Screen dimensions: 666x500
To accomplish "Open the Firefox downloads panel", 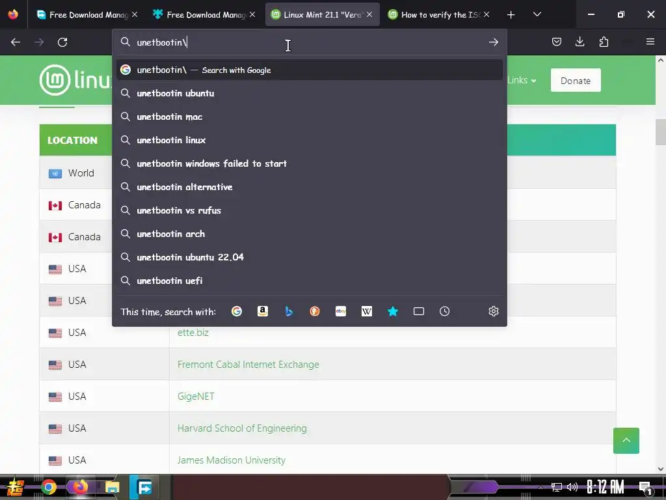I will click(579, 42).
